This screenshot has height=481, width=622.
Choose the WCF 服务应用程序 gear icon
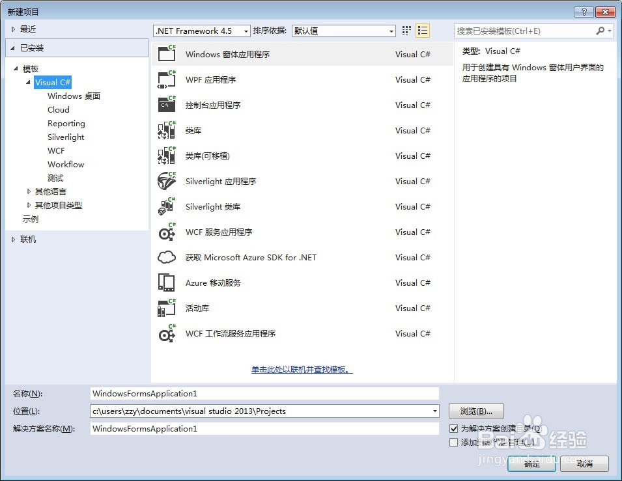pos(167,232)
